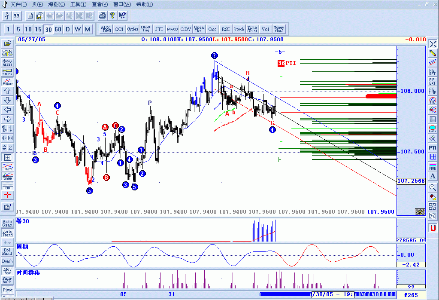This screenshot has height=300, width=439.
Task: Select the FIB lines tool in the left toolbar
Action: click(x=7, y=186)
